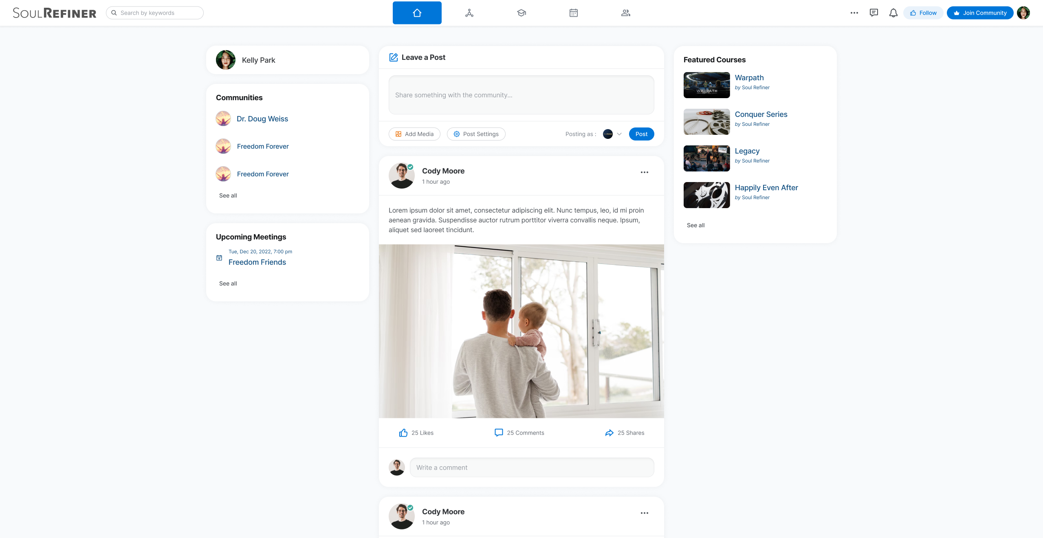
Task: Open the messages chat icon
Action: coord(874,13)
